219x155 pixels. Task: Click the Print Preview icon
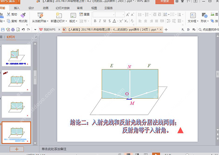tap(18, 30)
